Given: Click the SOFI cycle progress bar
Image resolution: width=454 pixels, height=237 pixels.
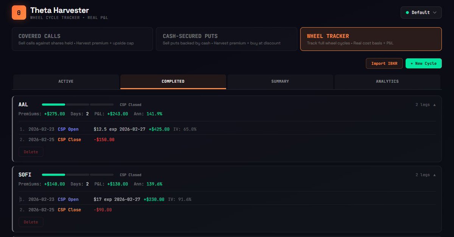Looking at the screenshot, I should click(78, 175).
